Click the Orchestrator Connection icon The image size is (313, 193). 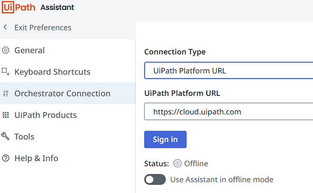(6, 94)
